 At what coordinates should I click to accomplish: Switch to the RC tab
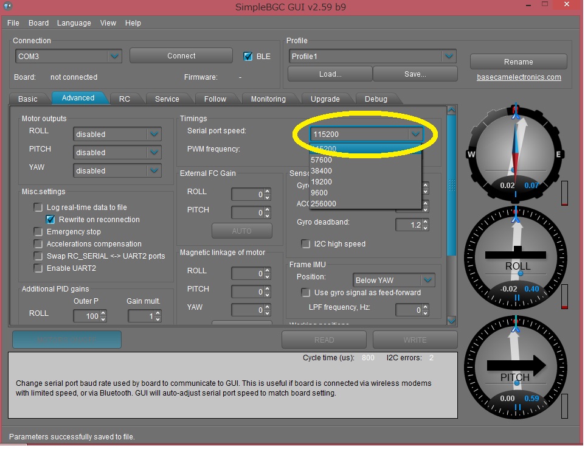coord(125,99)
